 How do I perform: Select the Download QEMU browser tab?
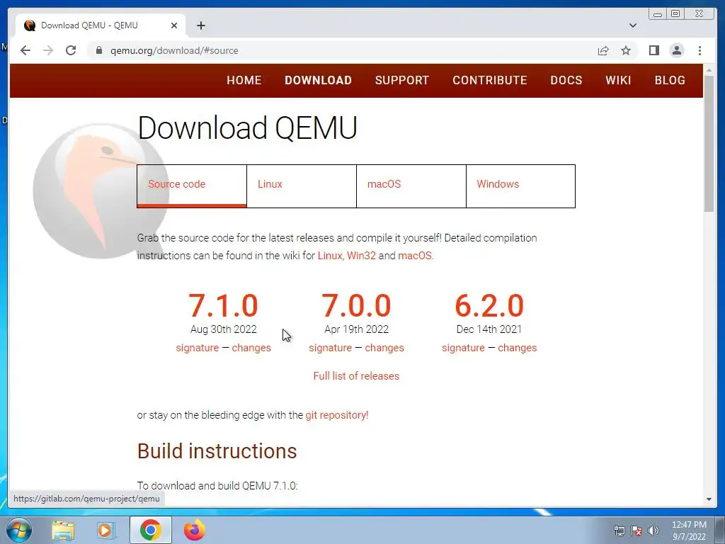pos(101,25)
